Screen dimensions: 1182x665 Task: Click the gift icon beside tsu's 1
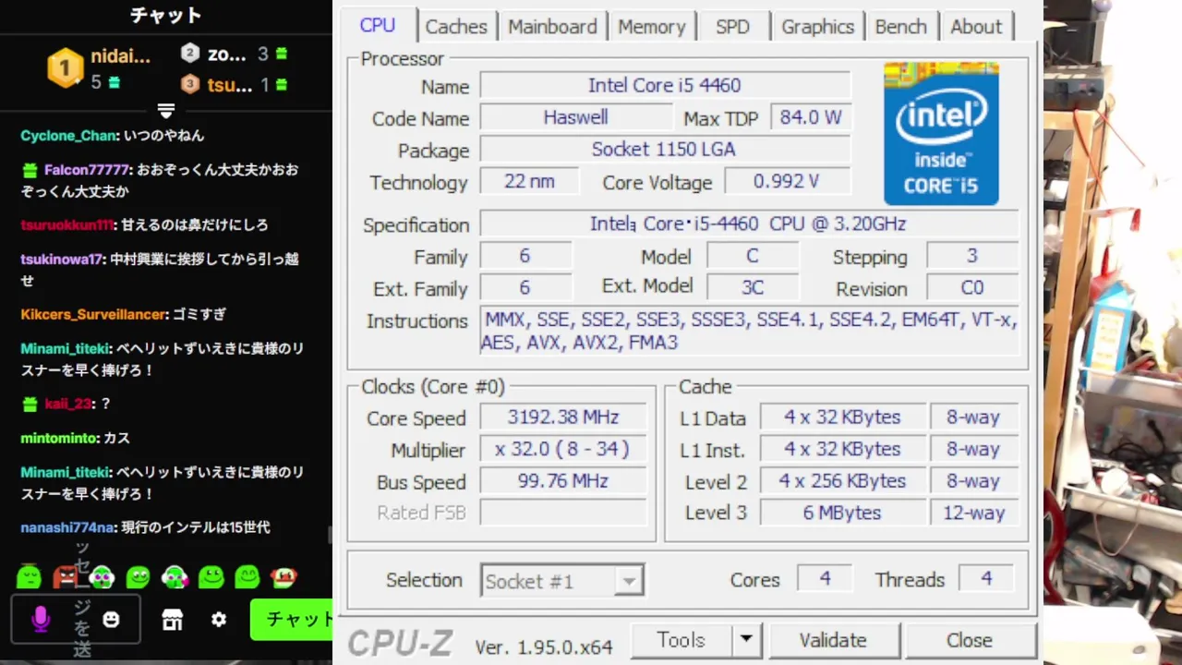click(281, 85)
